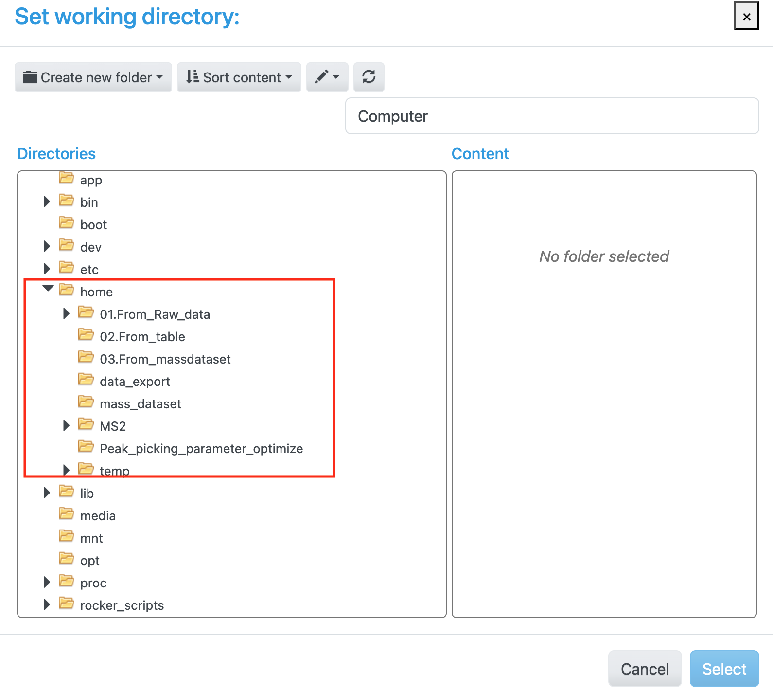This screenshot has width=773, height=695.
Task: Expand the rocker_scripts folder arrow
Action: [47, 604]
